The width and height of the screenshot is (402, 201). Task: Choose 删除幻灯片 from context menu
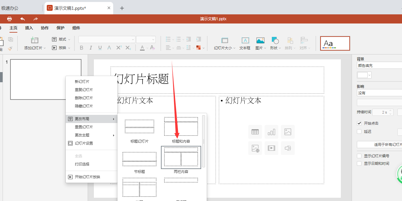point(92,98)
